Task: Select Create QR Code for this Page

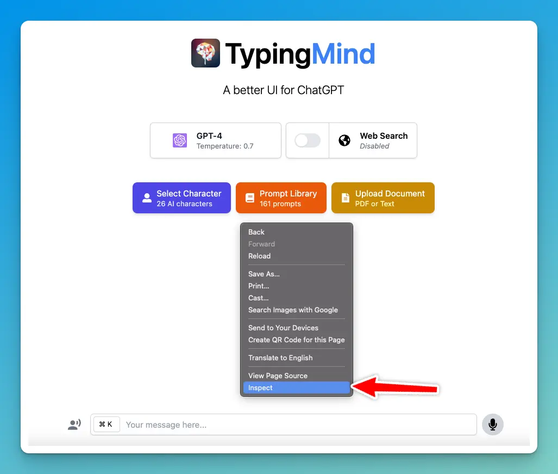Action: [x=297, y=340]
